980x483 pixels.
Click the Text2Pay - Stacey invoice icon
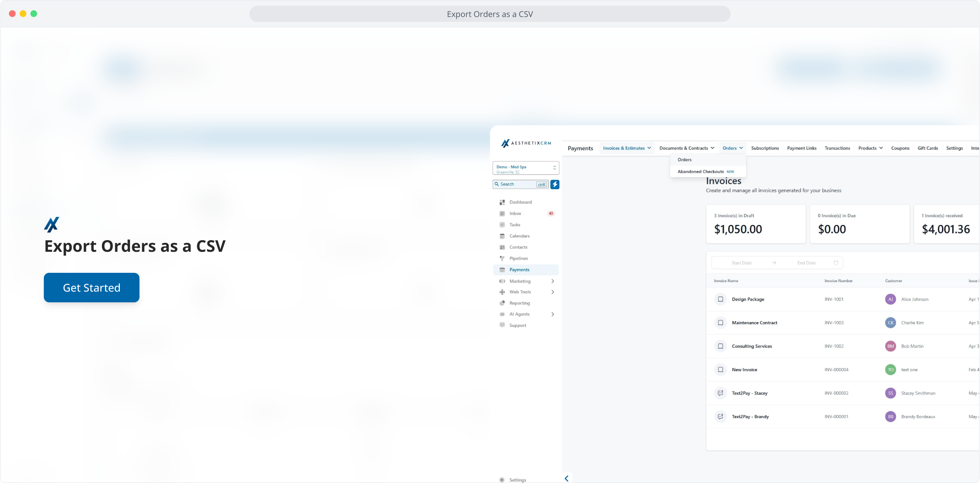click(720, 393)
